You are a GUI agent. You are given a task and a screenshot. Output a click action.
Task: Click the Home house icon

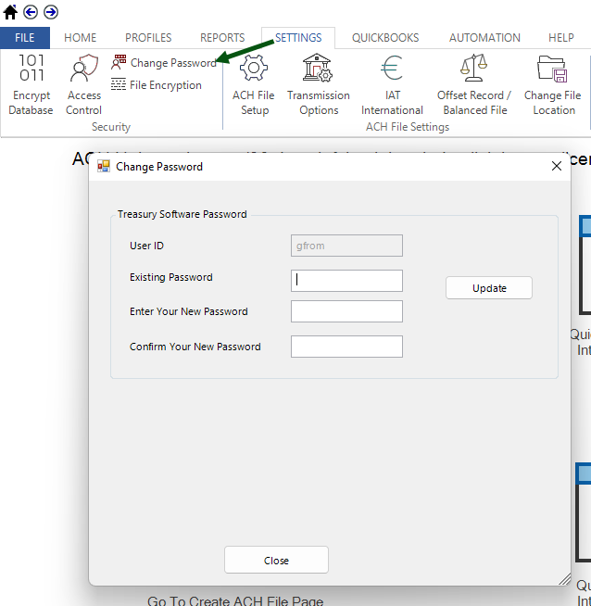(x=10, y=12)
